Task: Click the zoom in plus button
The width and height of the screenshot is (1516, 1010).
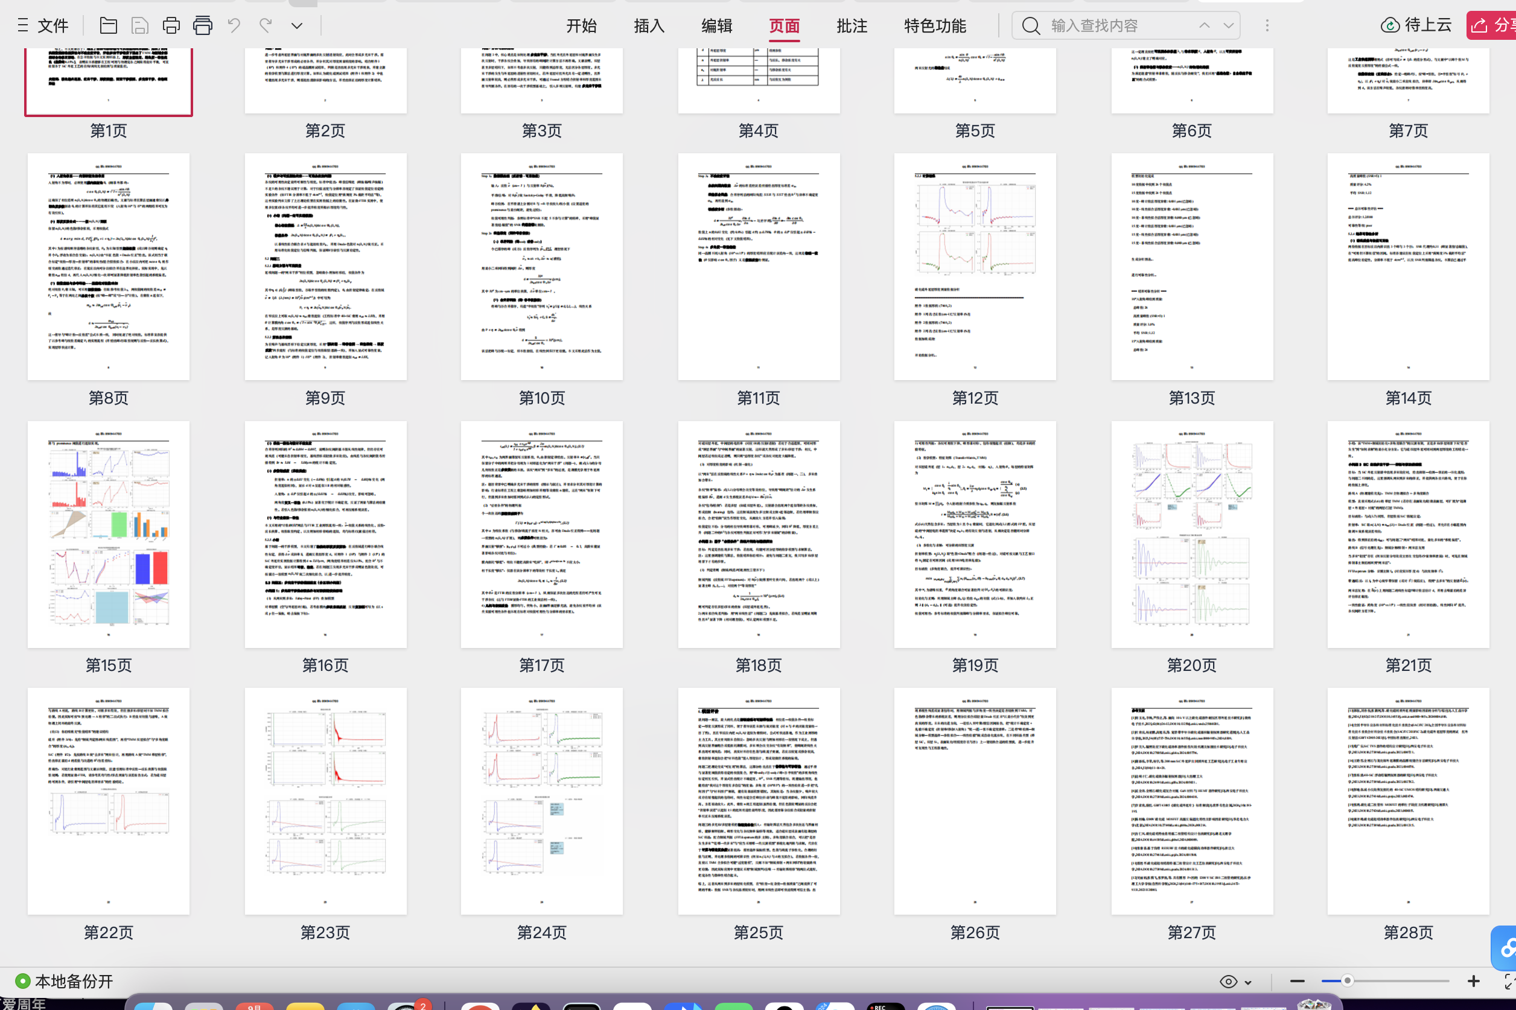Action: pyautogui.click(x=1474, y=982)
